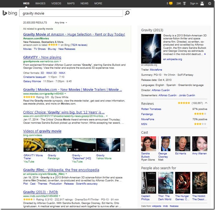Open the Gravity (2013) IMDb result
This screenshot has width=215, height=210.
click(40, 192)
